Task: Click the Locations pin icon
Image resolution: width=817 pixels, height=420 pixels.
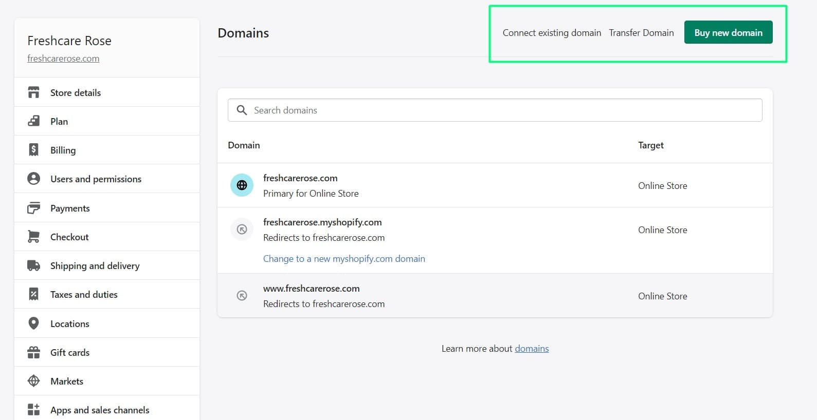Action: [33, 323]
